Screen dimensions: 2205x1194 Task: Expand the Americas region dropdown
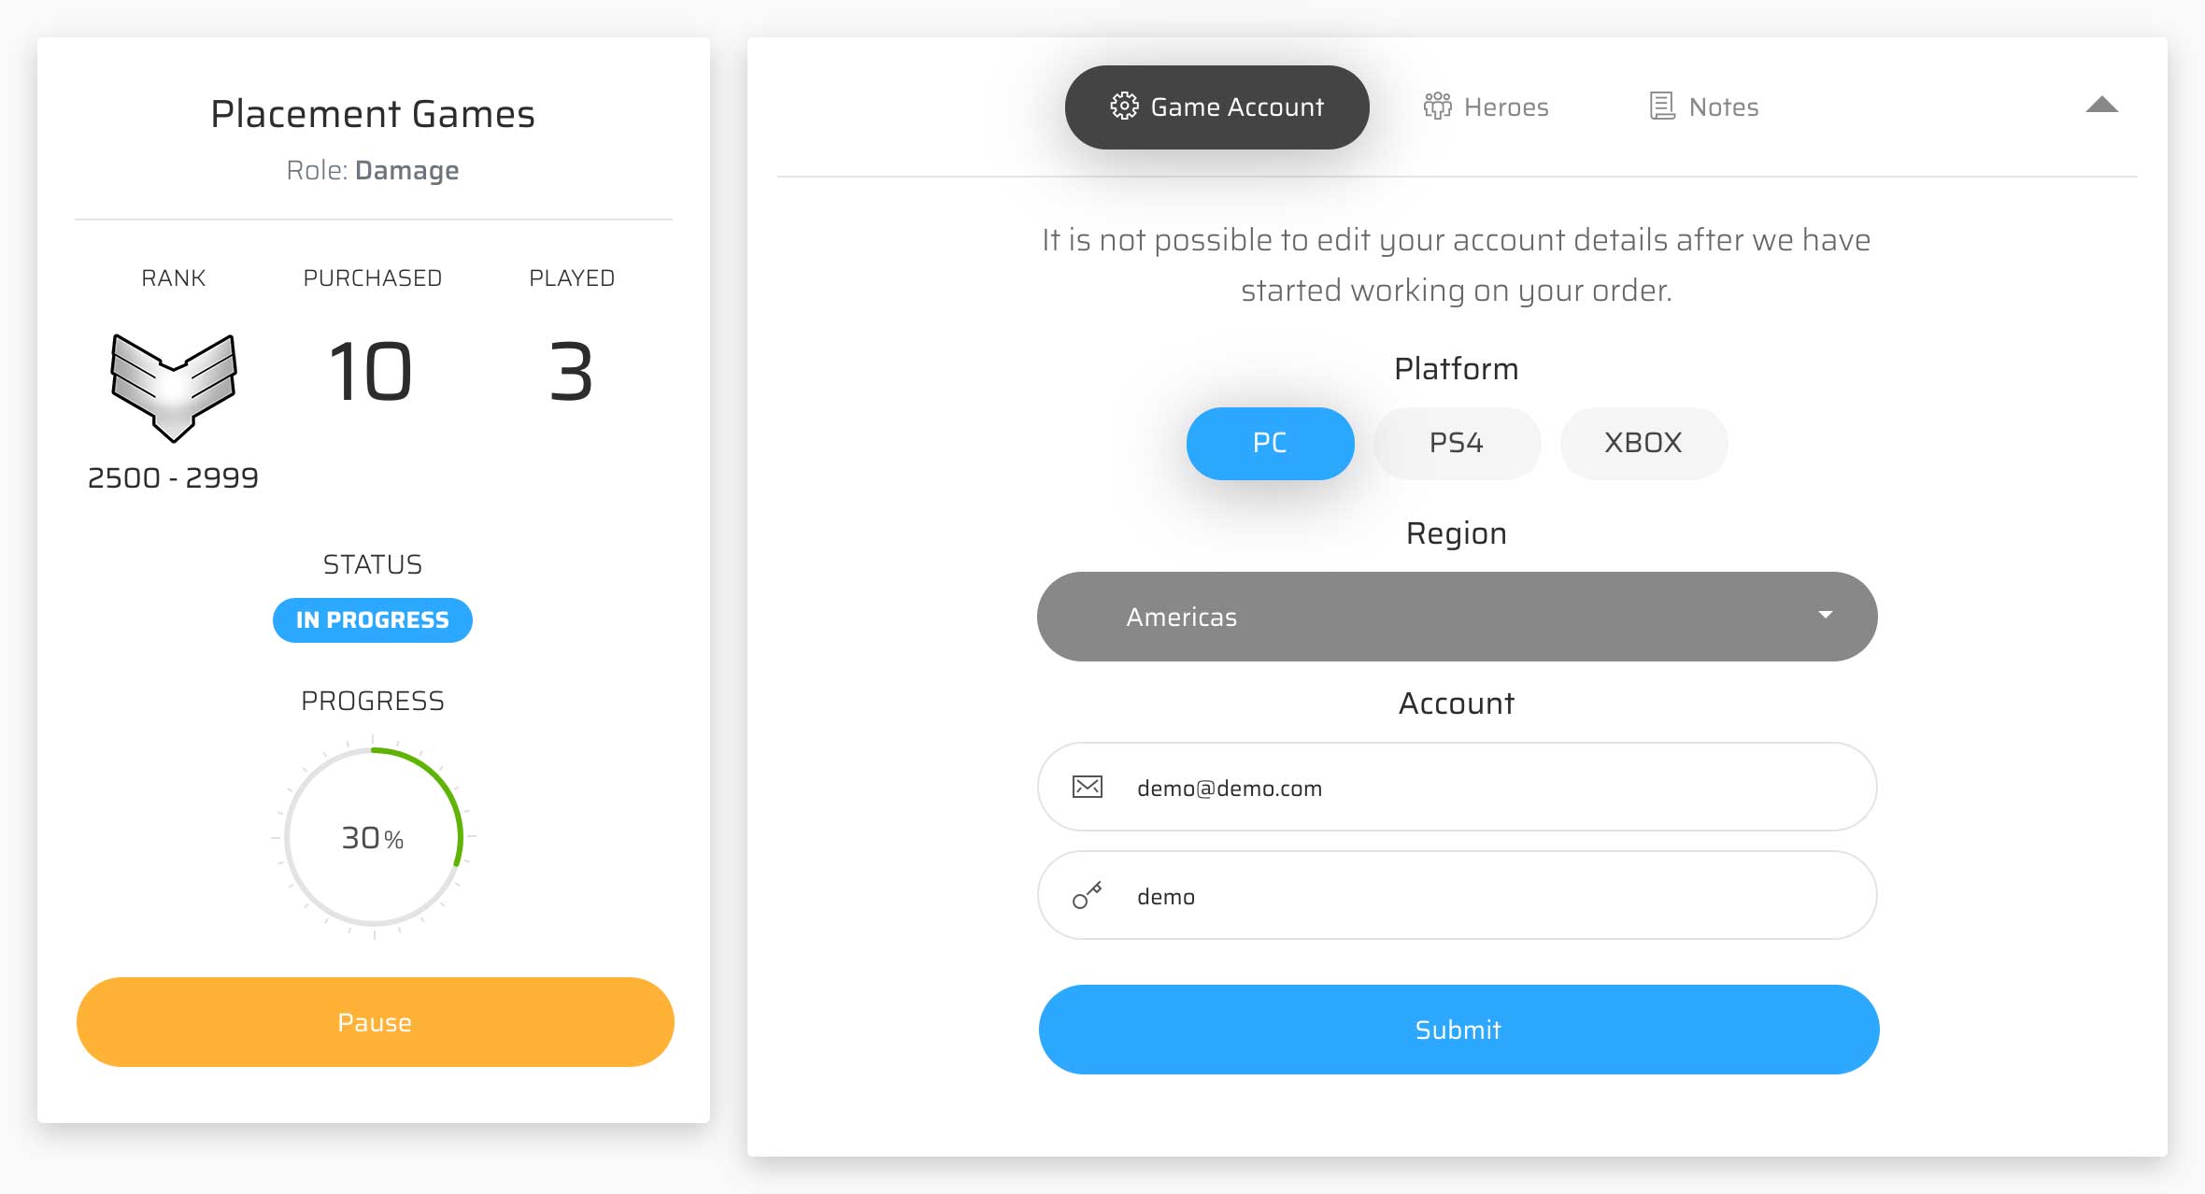point(1457,616)
